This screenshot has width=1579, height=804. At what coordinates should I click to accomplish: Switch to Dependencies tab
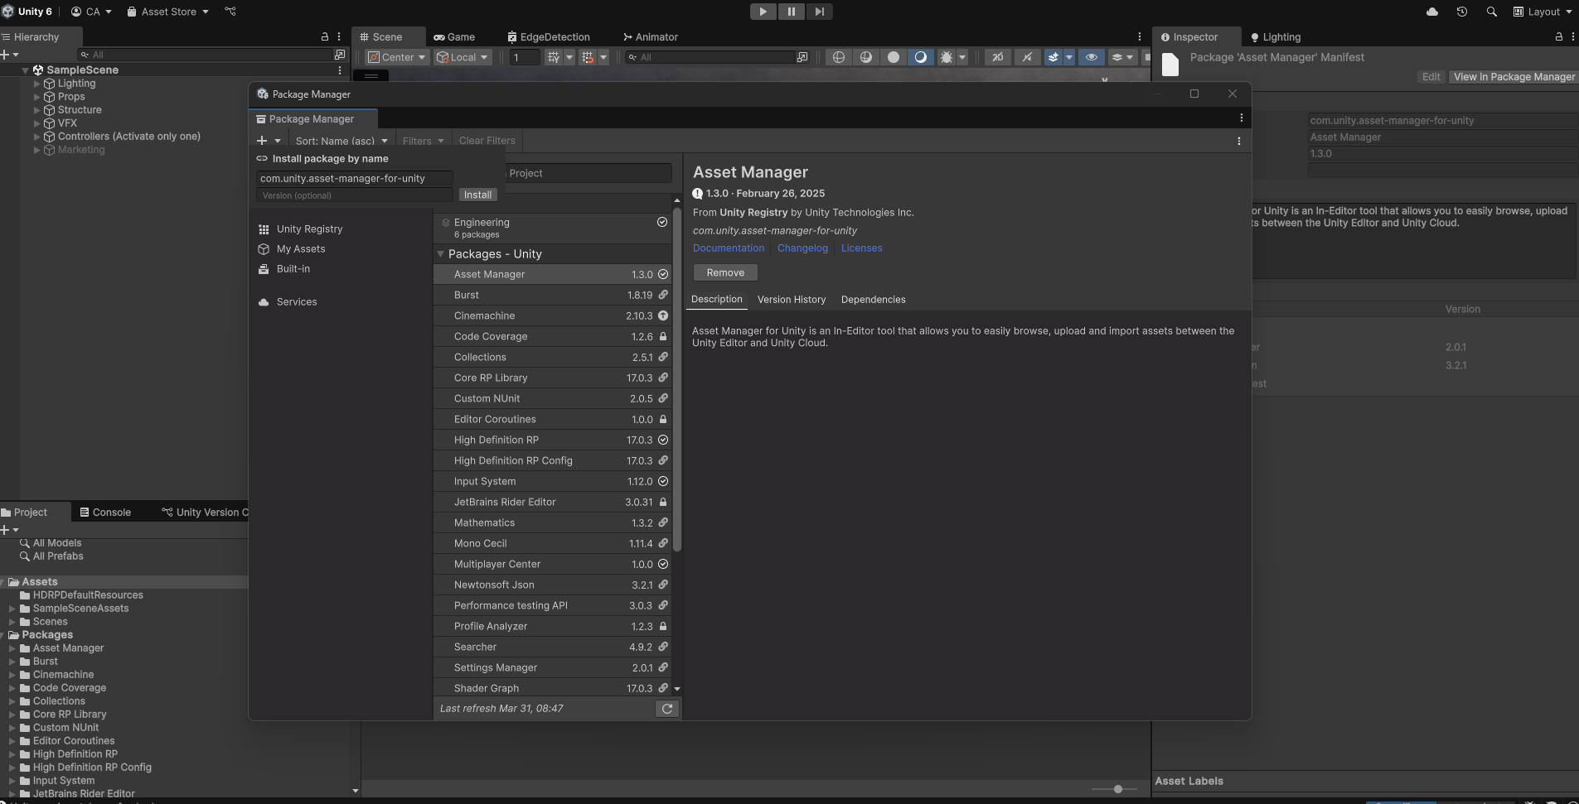click(x=873, y=300)
